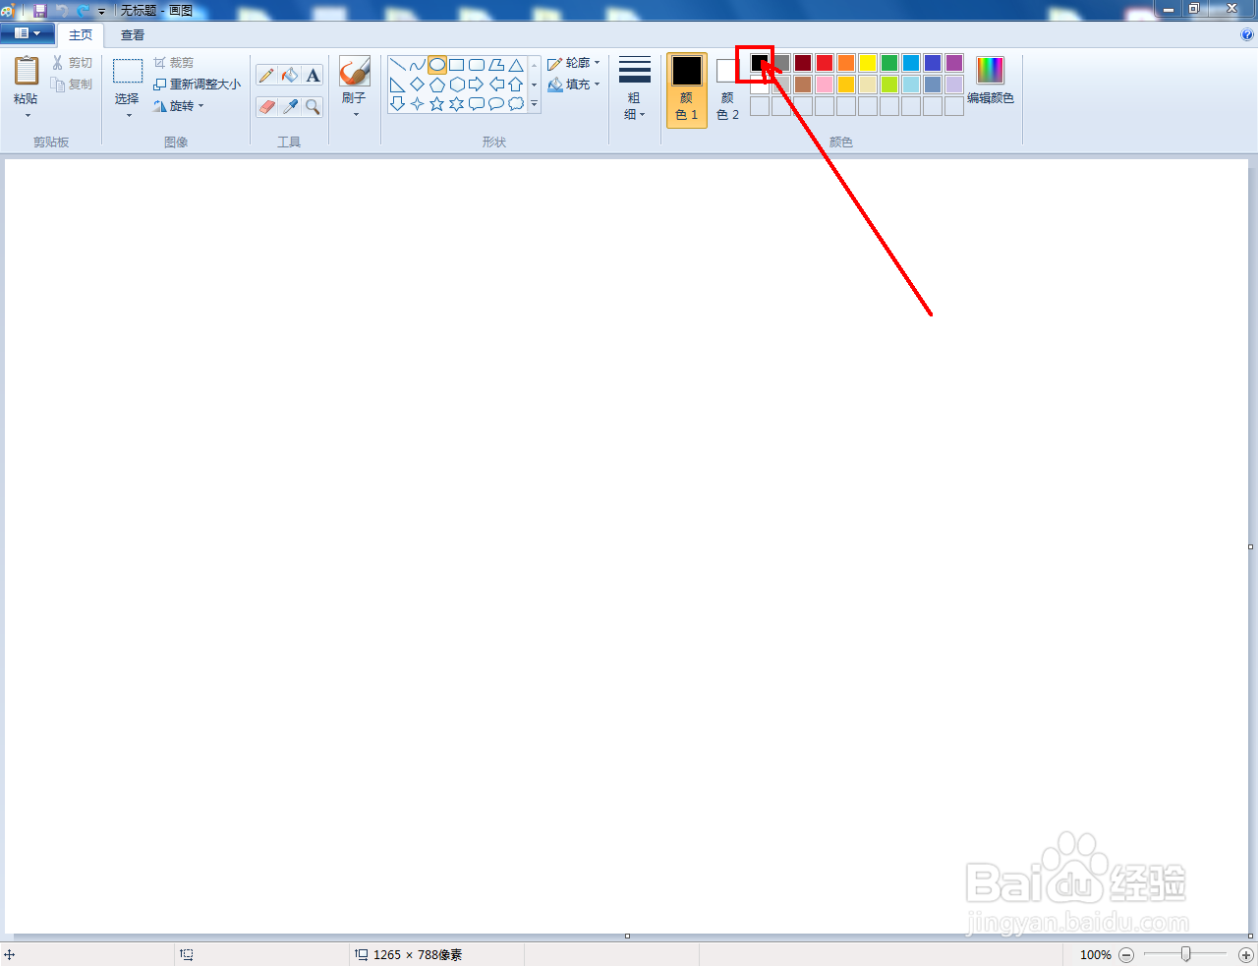Pick the purple color swatch
The image size is (1258, 966).
pyautogui.click(x=954, y=63)
